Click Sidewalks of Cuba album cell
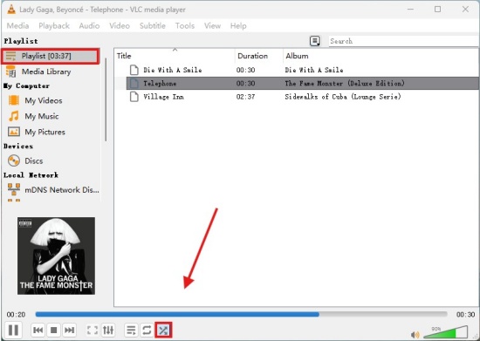This screenshot has width=480, height=341. point(343,97)
